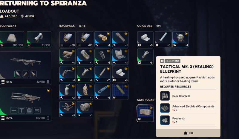The image size is (239, 139).
Task: Click the Processor resource icon
Action: (165, 120)
